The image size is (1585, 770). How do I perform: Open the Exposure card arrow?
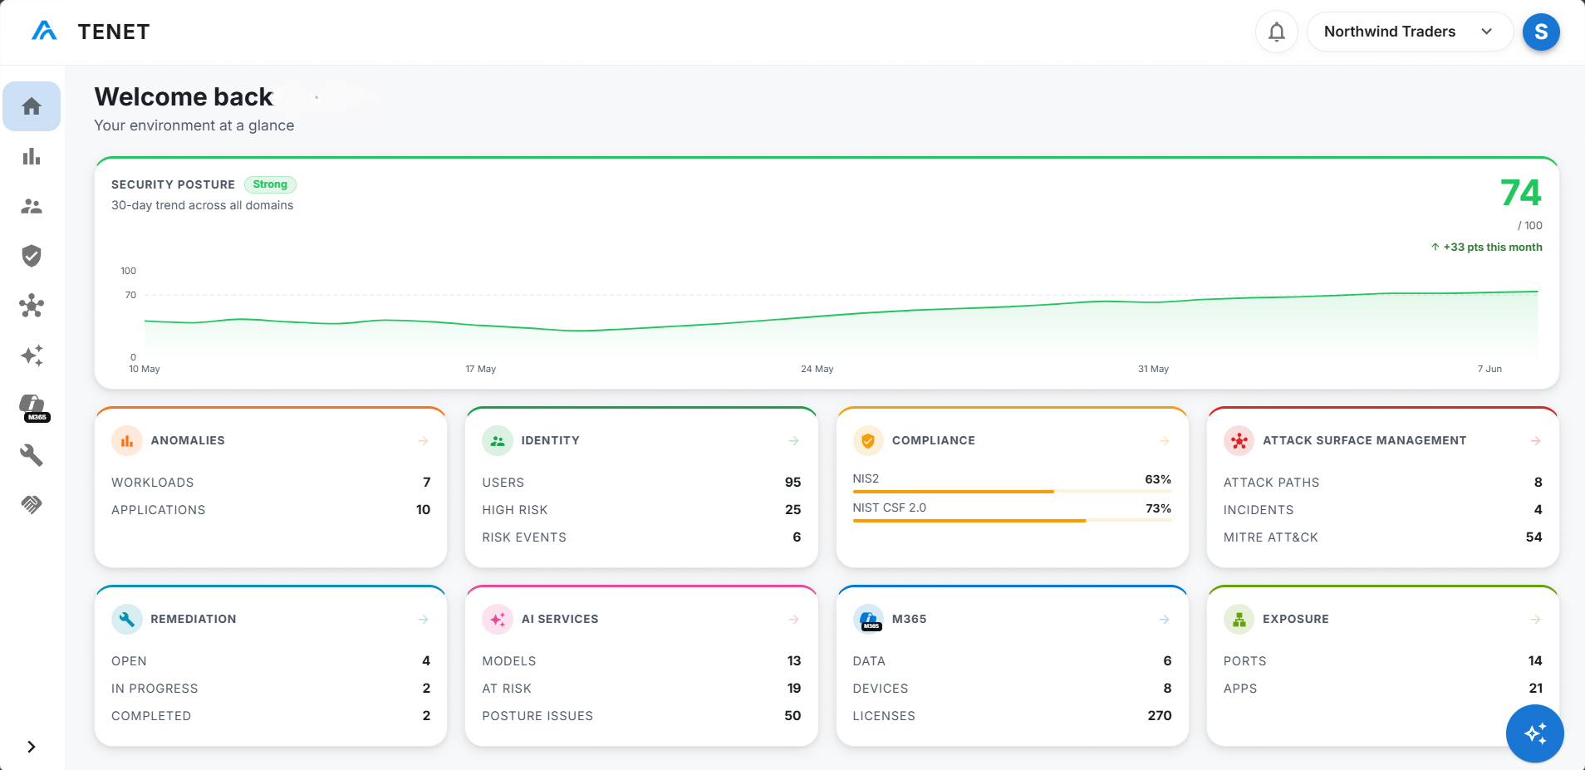click(x=1536, y=620)
